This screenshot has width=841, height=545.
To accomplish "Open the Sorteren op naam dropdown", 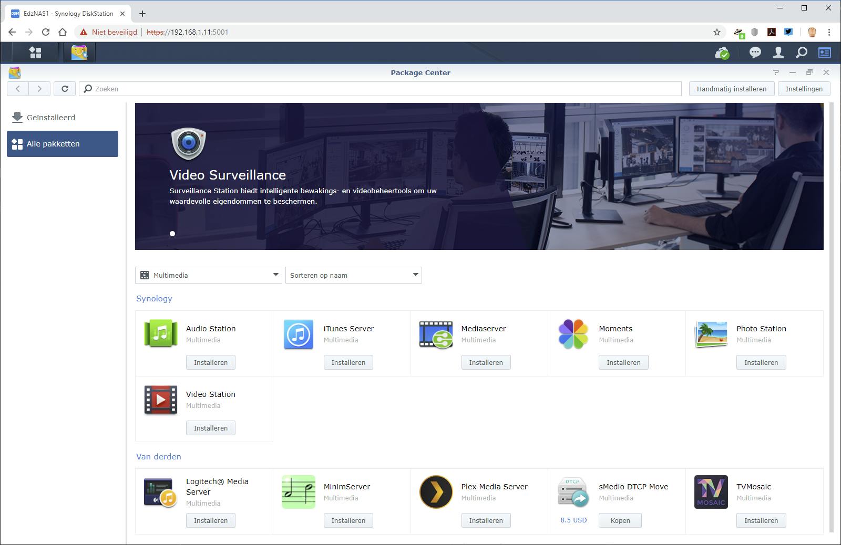I will [x=354, y=275].
